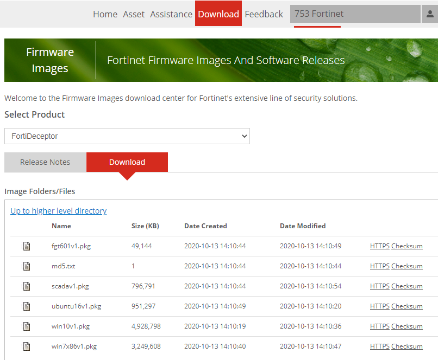Click Up to higher level directory link
Viewport: 438px width, 360px height.
pyautogui.click(x=59, y=211)
